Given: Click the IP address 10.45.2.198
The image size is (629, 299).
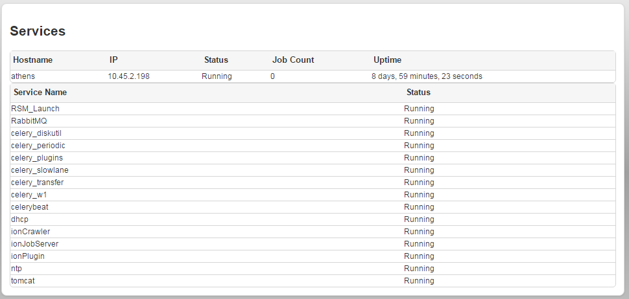Looking at the screenshot, I should pyautogui.click(x=128, y=76).
